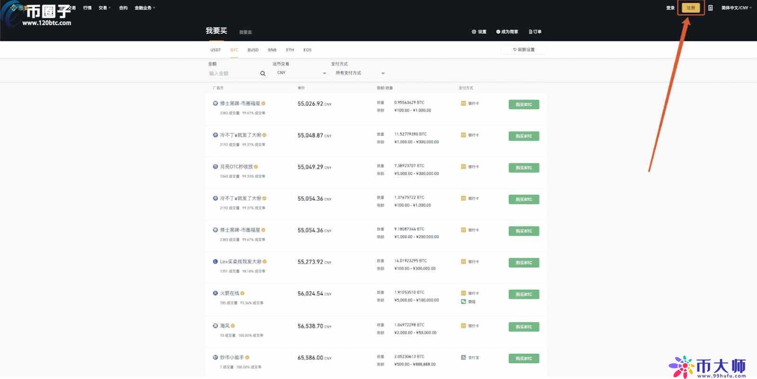Click the WeChat payment icon in 火箭在线 row

pyautogui.click(x=464, y=301)
